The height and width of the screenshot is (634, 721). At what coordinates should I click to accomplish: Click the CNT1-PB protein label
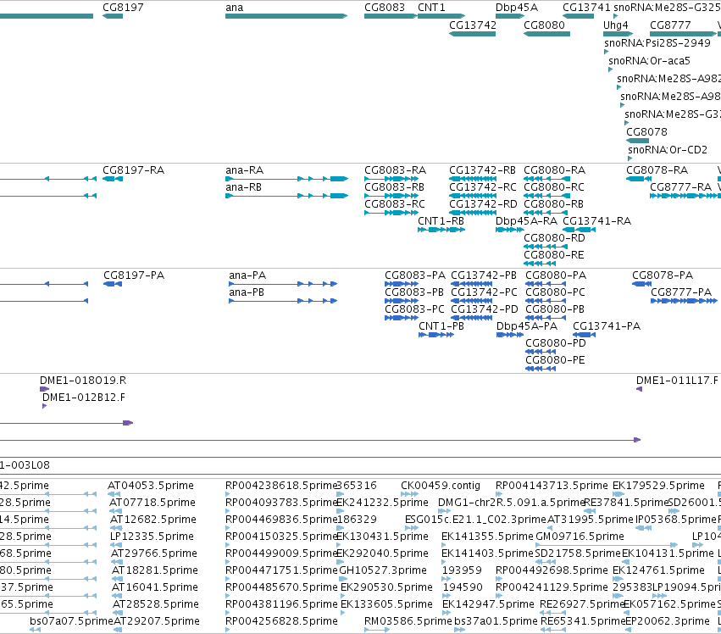coord(441,326)
